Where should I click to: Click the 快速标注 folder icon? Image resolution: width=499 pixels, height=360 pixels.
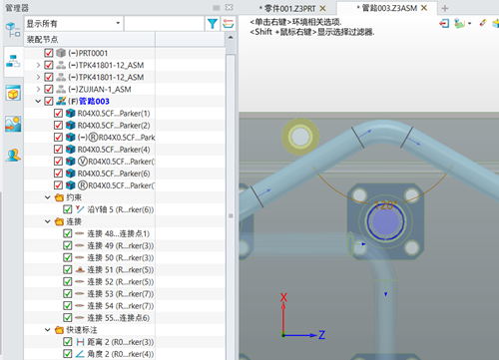click(x=59, y=330)
